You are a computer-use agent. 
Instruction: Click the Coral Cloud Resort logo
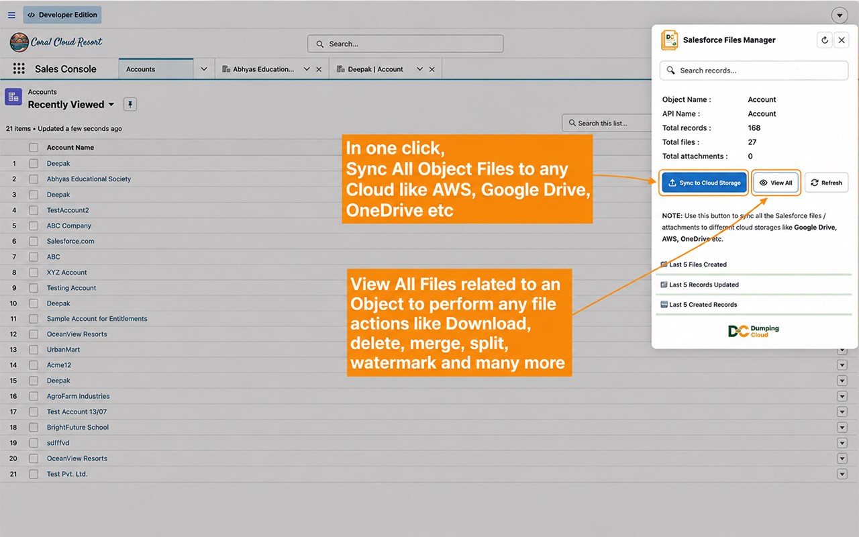pos(56,42)
